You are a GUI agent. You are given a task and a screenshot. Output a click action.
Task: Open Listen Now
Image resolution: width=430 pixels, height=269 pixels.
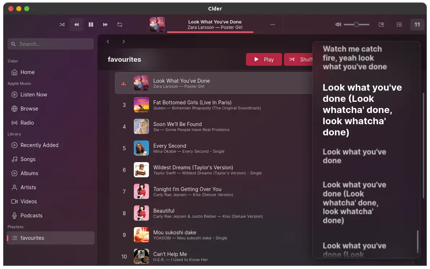51,95
